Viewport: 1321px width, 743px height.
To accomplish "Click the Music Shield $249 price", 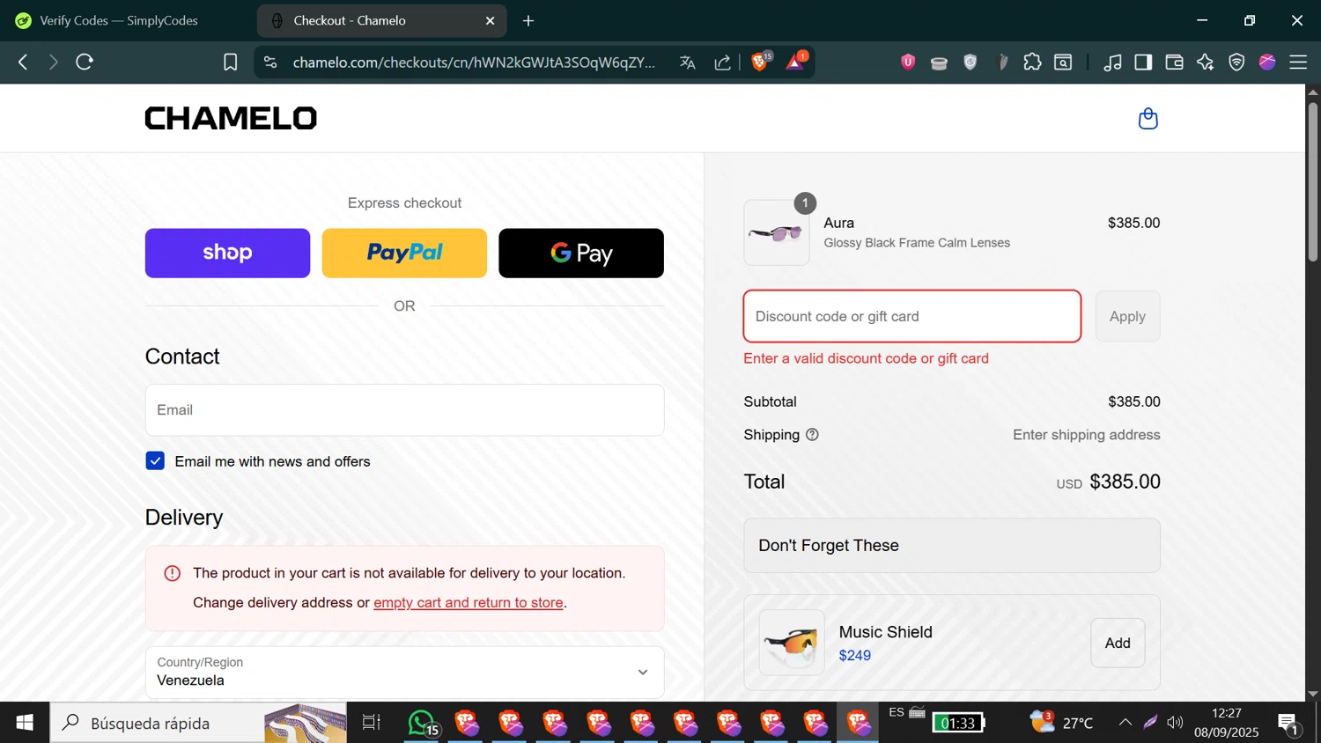I will pos(854,656).
